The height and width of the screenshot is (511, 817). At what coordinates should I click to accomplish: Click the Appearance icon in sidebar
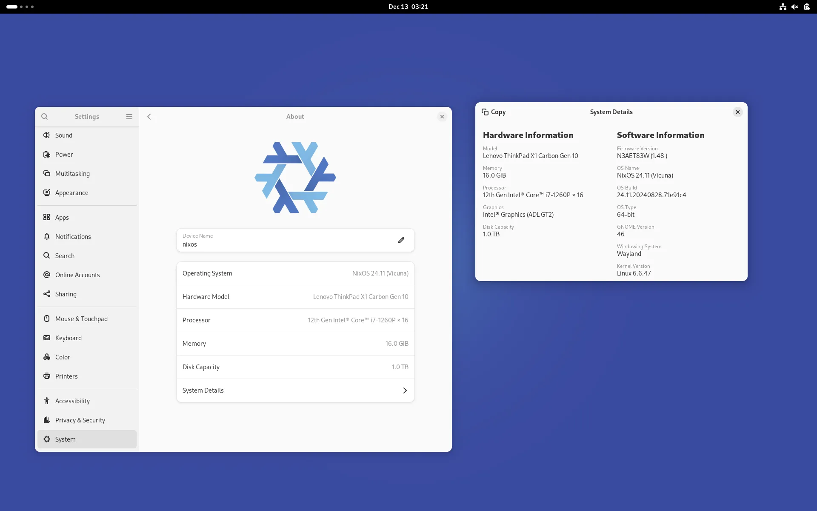click(47, 192)
